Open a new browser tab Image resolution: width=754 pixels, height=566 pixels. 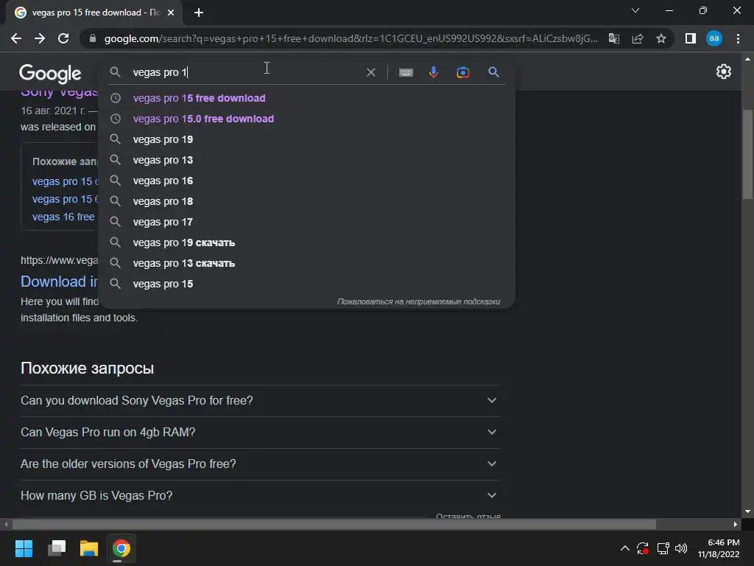point(199,13)
